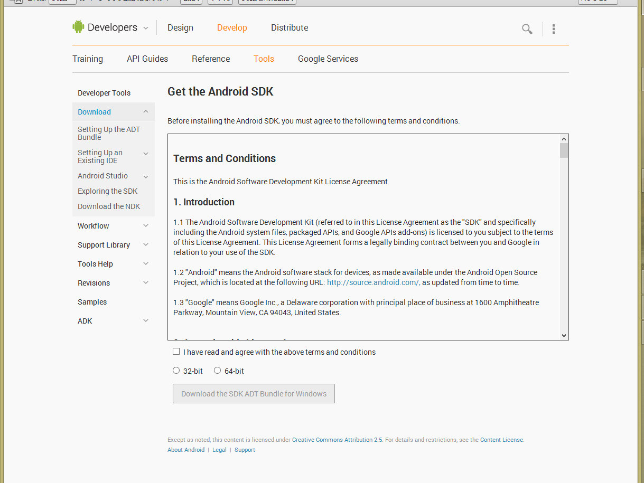
Task: Expand the Workflow sidebar section
Action: point(146,225)
